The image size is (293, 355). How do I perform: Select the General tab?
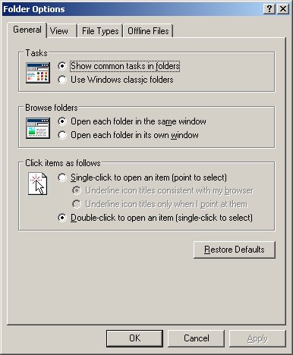click(x=27, y=30)
